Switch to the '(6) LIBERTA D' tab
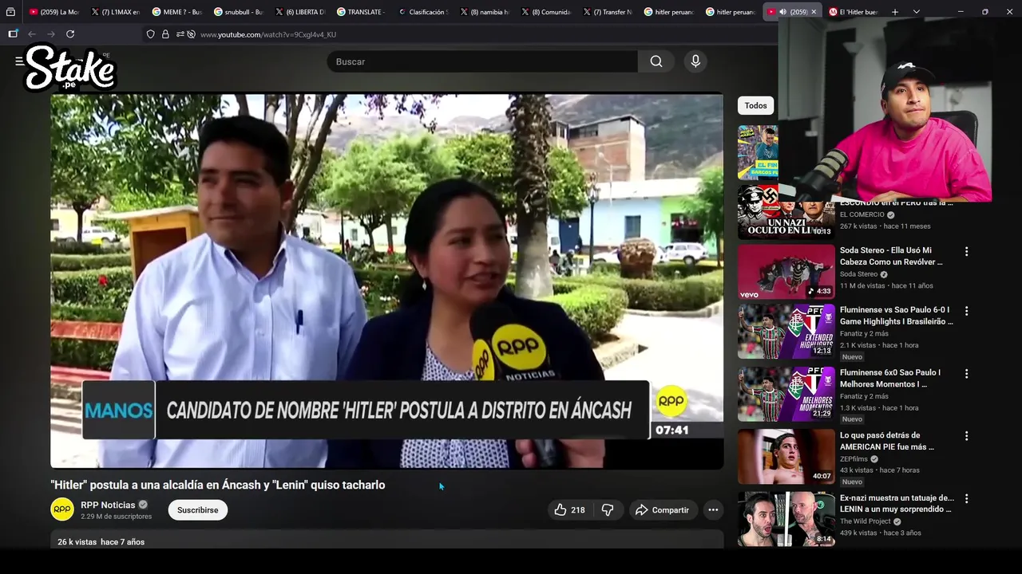 [x=301, y=12]
